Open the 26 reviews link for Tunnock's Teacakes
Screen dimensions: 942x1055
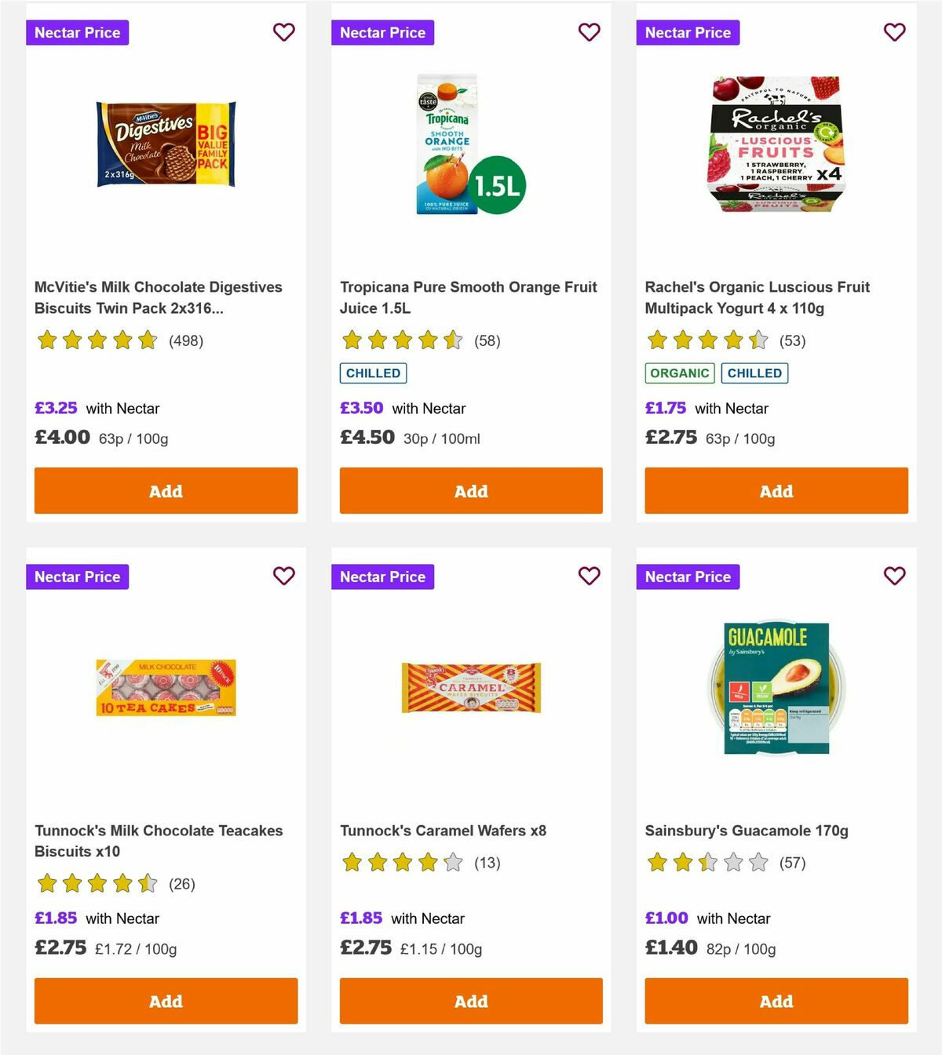(182, 883)
